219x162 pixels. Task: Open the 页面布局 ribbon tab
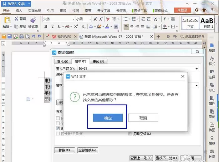(x=34, y=11)
